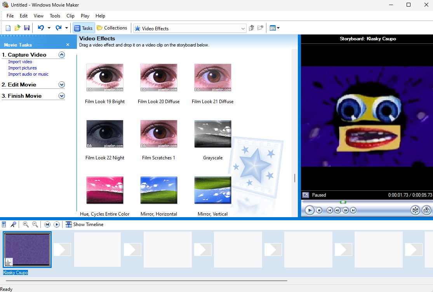
Task: Select the Split Clip icon in preview controls
Action: point(415,210)
